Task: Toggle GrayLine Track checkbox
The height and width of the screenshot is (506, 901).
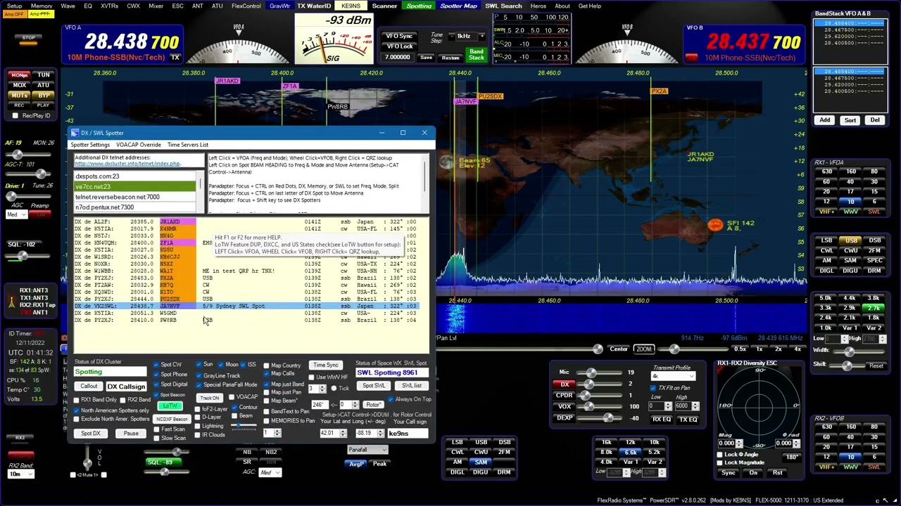Action: (199, 375)
